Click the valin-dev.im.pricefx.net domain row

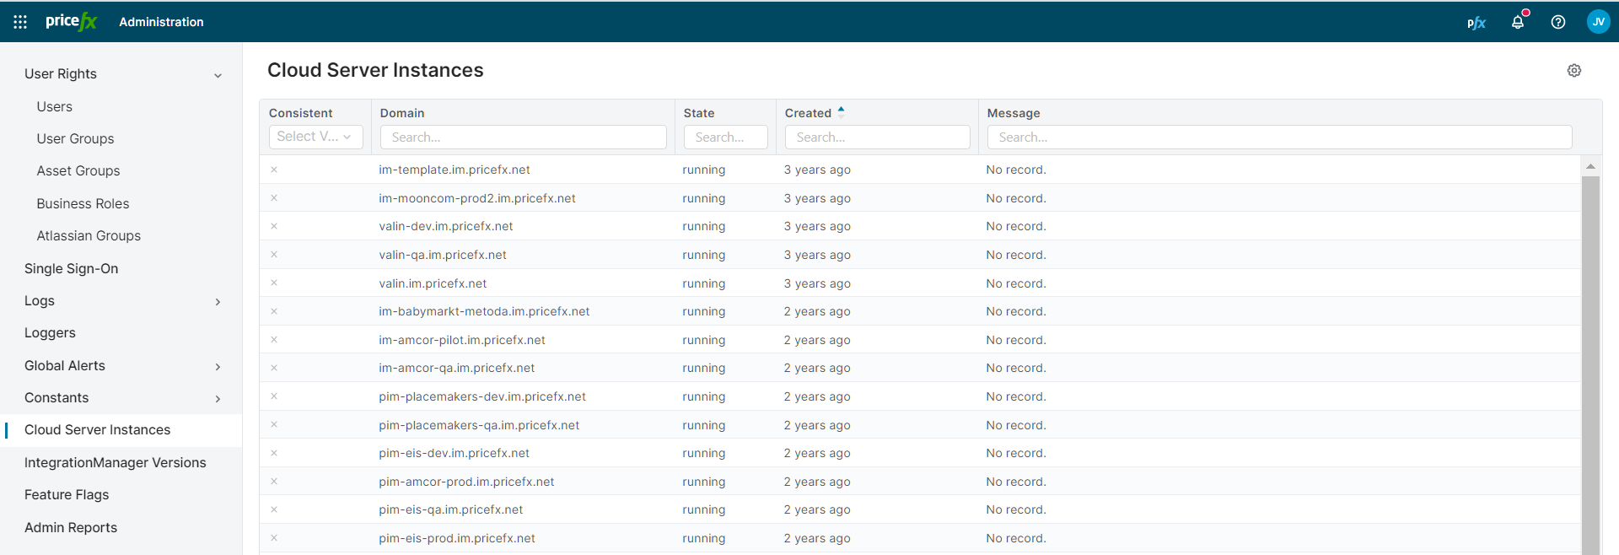click(445, 226)
